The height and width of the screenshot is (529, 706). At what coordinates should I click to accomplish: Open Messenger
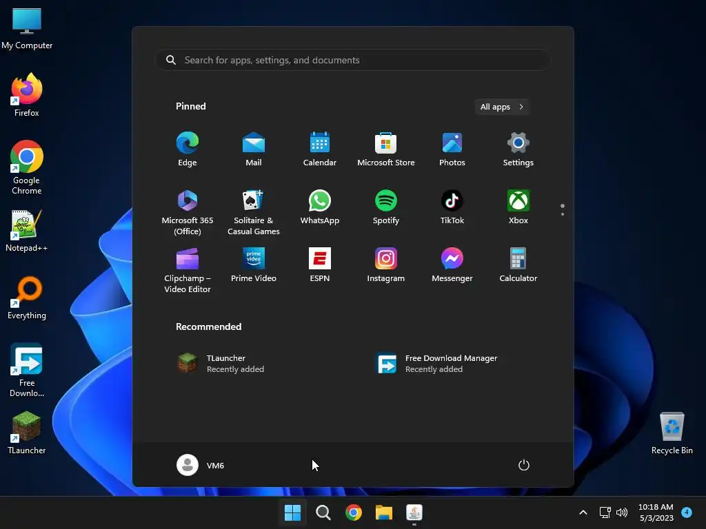(x=452, y=265)
